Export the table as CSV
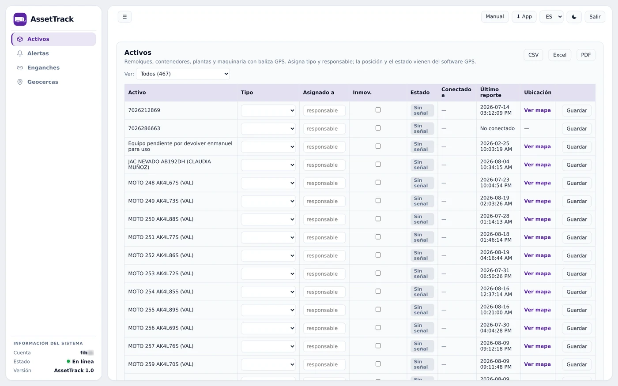The height and width of the screenshot is (386, 618). pos(533,55)
